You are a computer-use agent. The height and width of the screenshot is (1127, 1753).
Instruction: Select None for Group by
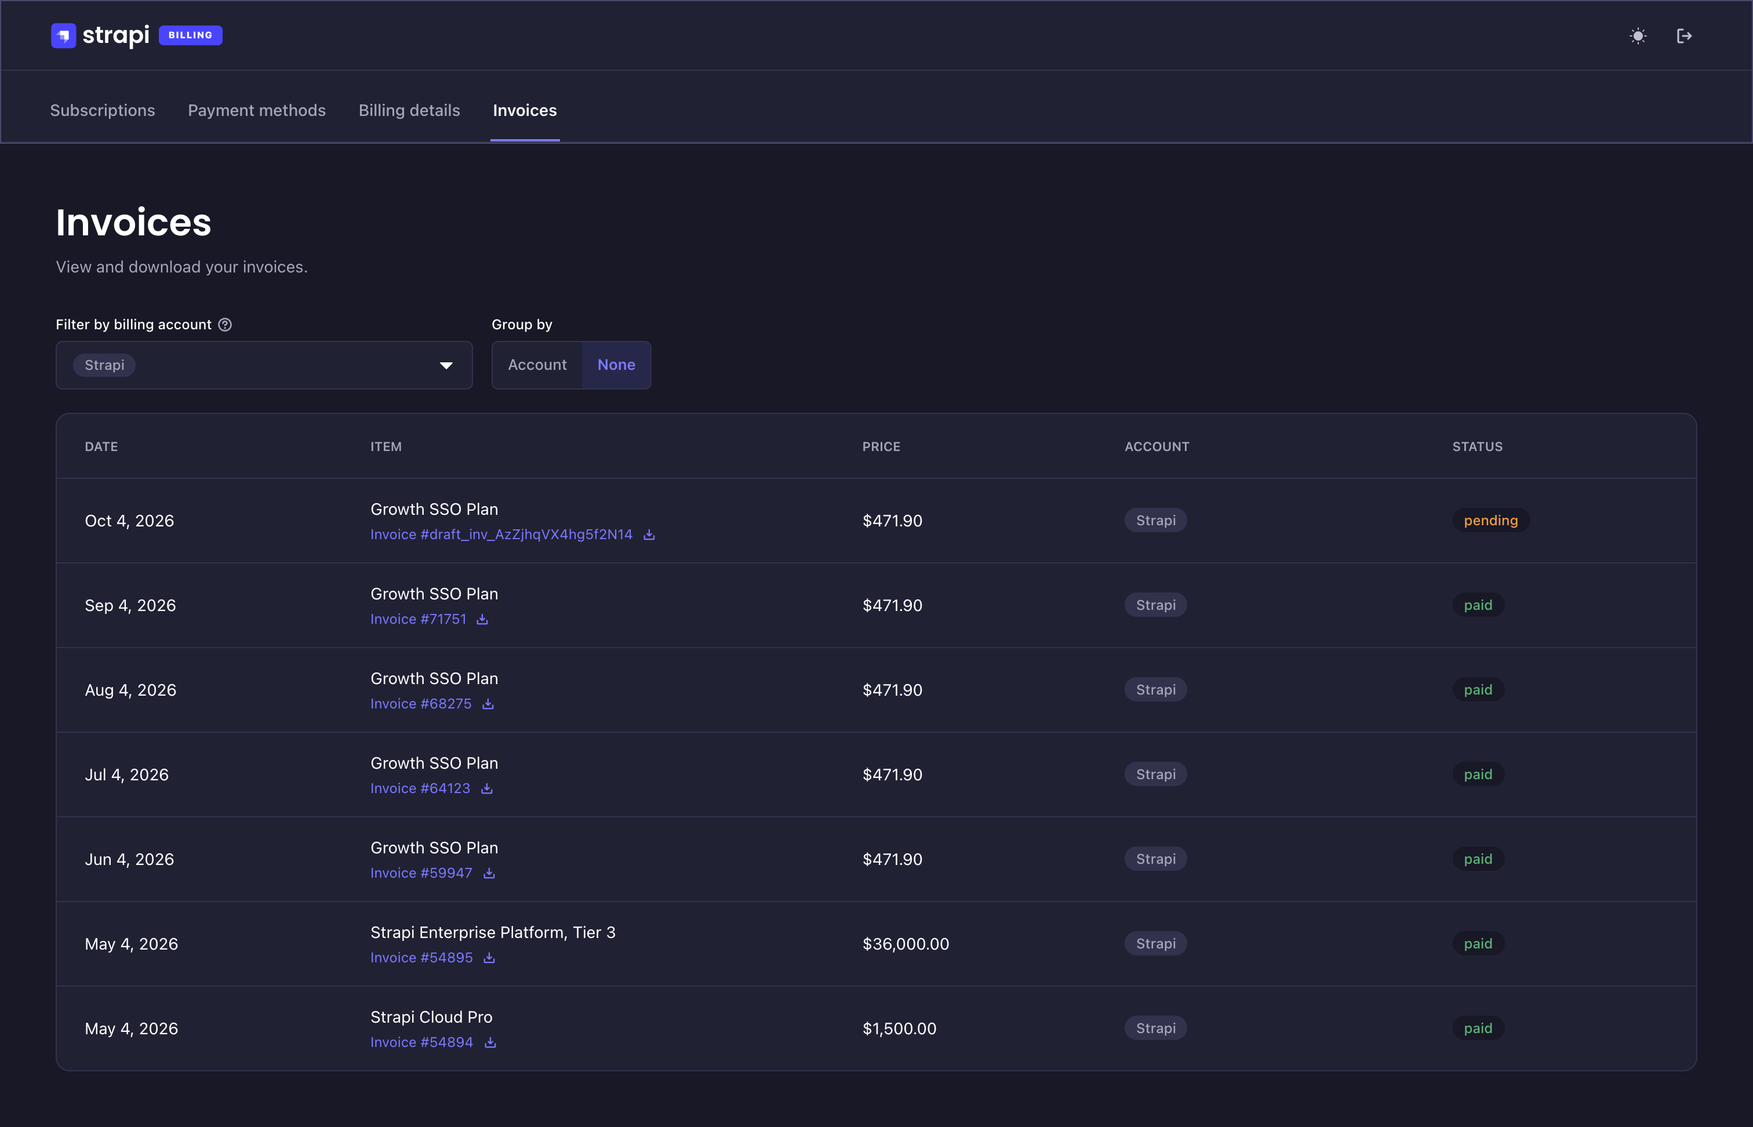(616, 365)
